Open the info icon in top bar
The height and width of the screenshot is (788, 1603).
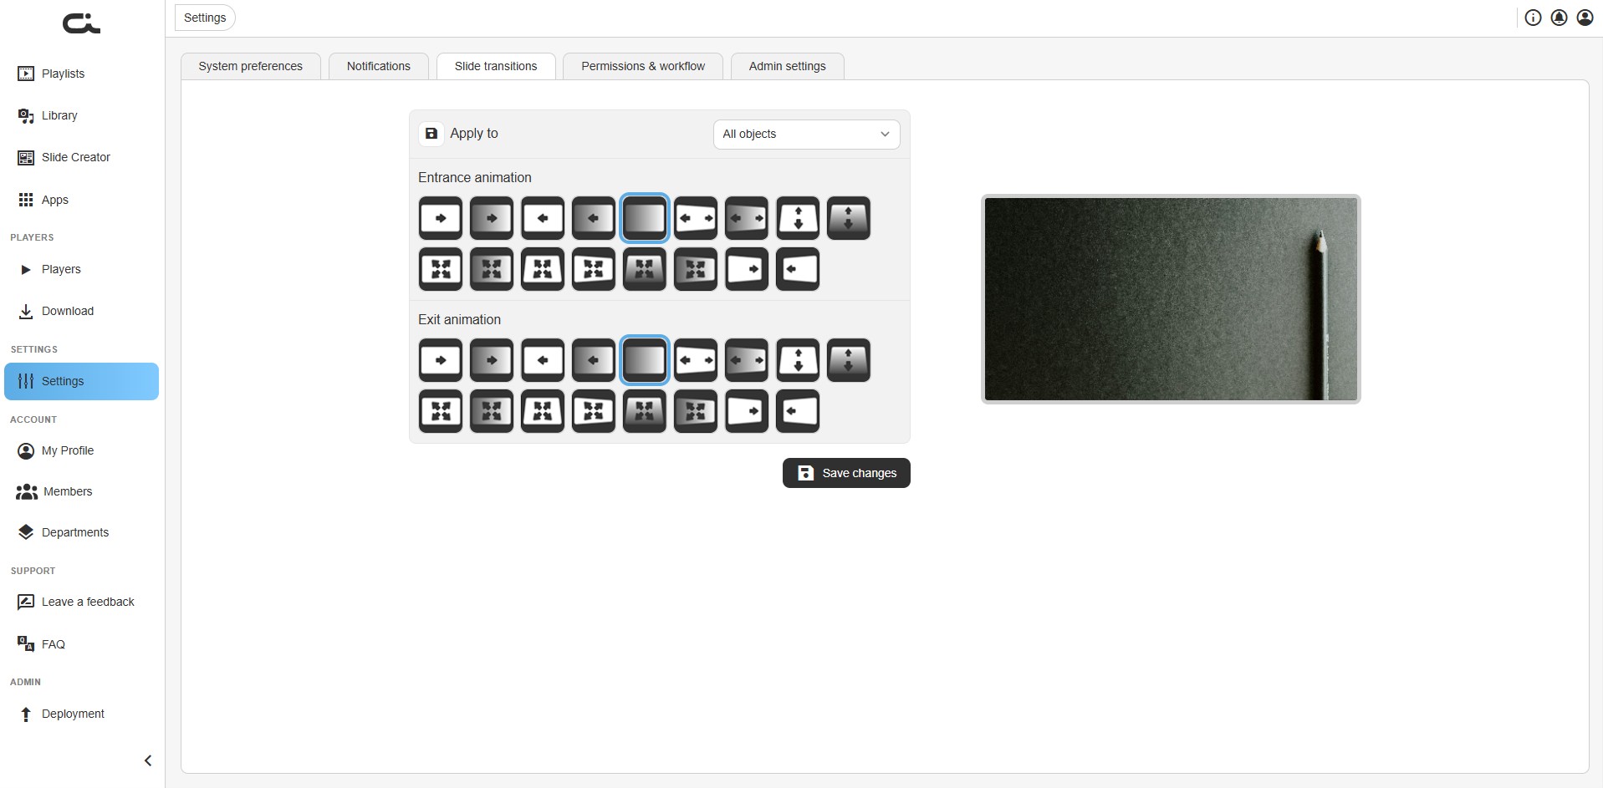point(1533,18)
